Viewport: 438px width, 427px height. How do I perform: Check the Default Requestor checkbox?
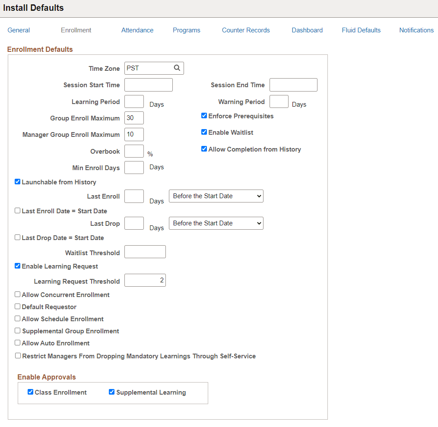click(17, 306)
